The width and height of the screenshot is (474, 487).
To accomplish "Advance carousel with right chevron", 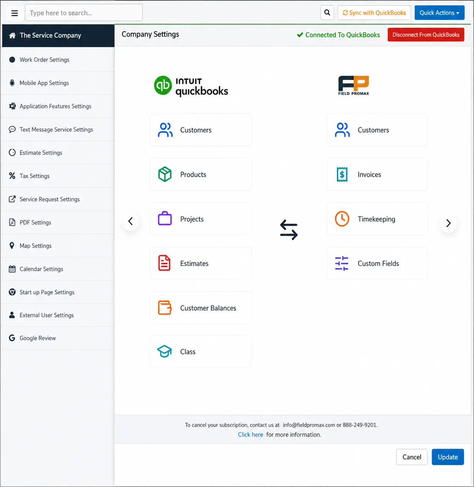I will [x=448, y=223].
